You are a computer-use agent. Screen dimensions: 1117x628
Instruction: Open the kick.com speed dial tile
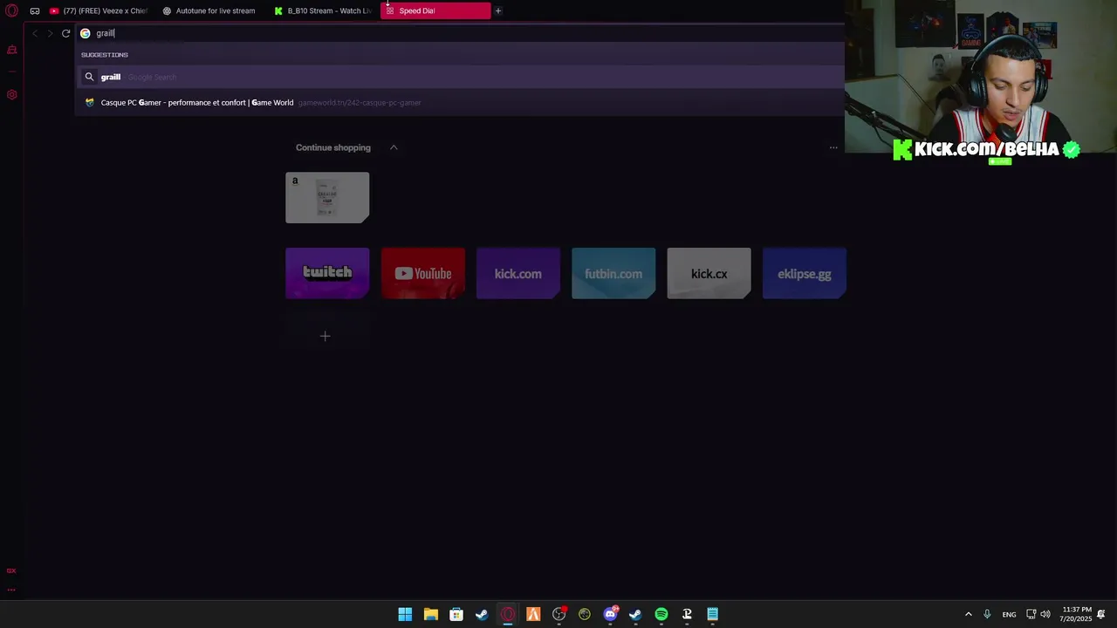pyautogui.click(x=518, y=273)
